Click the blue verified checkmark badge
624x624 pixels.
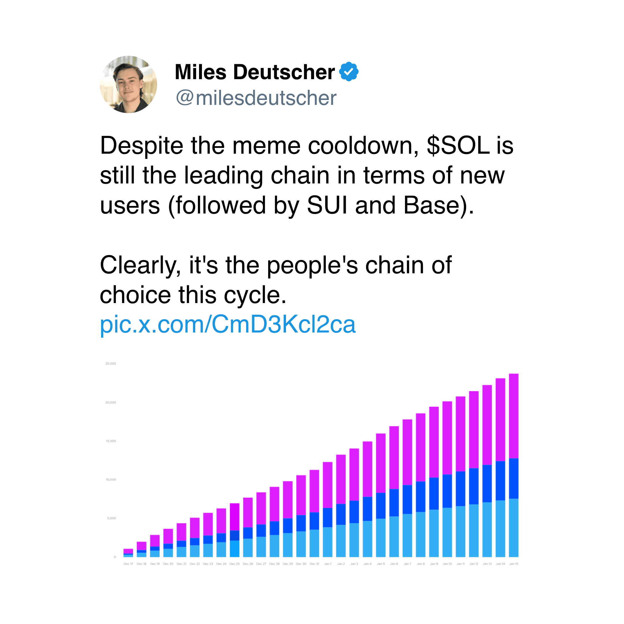point(348,71)
